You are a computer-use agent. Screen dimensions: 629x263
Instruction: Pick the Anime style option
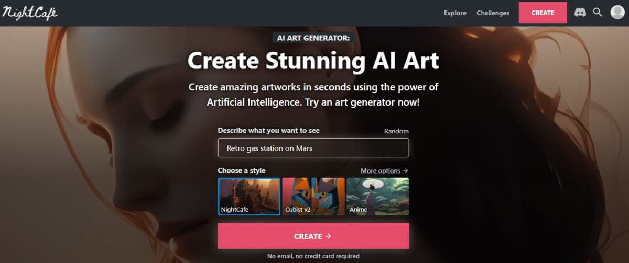(x=378, y=197)
